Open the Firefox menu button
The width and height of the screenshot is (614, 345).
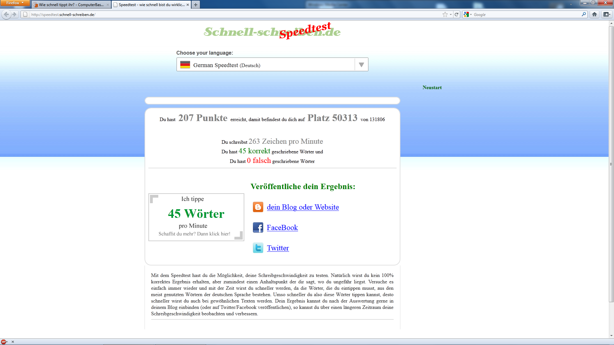[x=15, y=3]
